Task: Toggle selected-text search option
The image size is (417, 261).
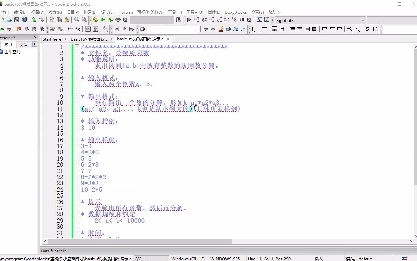Action: coord(228,29)
